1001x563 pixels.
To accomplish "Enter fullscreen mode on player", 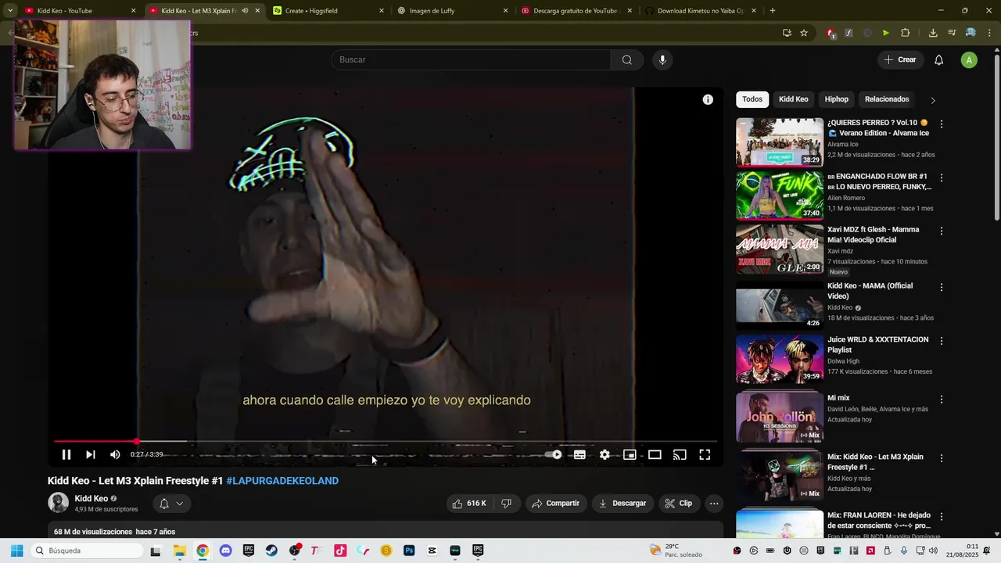I will point(705,454).
